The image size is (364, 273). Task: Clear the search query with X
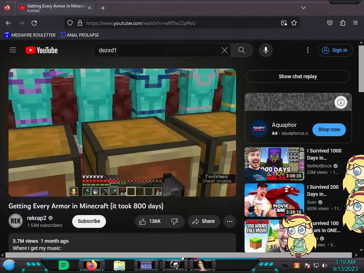(x=225, y=50)
